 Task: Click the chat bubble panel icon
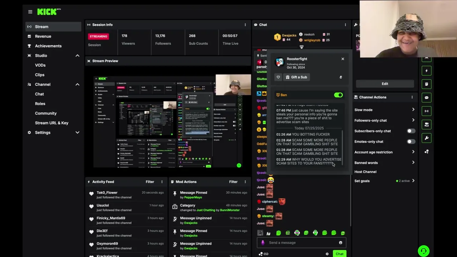(426, 97)
